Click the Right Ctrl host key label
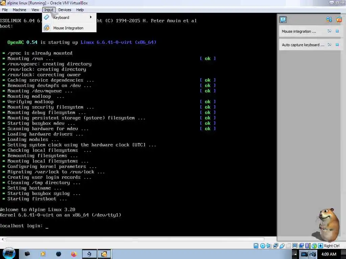Viewport: 346px width, 259px height. click(x=332, y=246)
